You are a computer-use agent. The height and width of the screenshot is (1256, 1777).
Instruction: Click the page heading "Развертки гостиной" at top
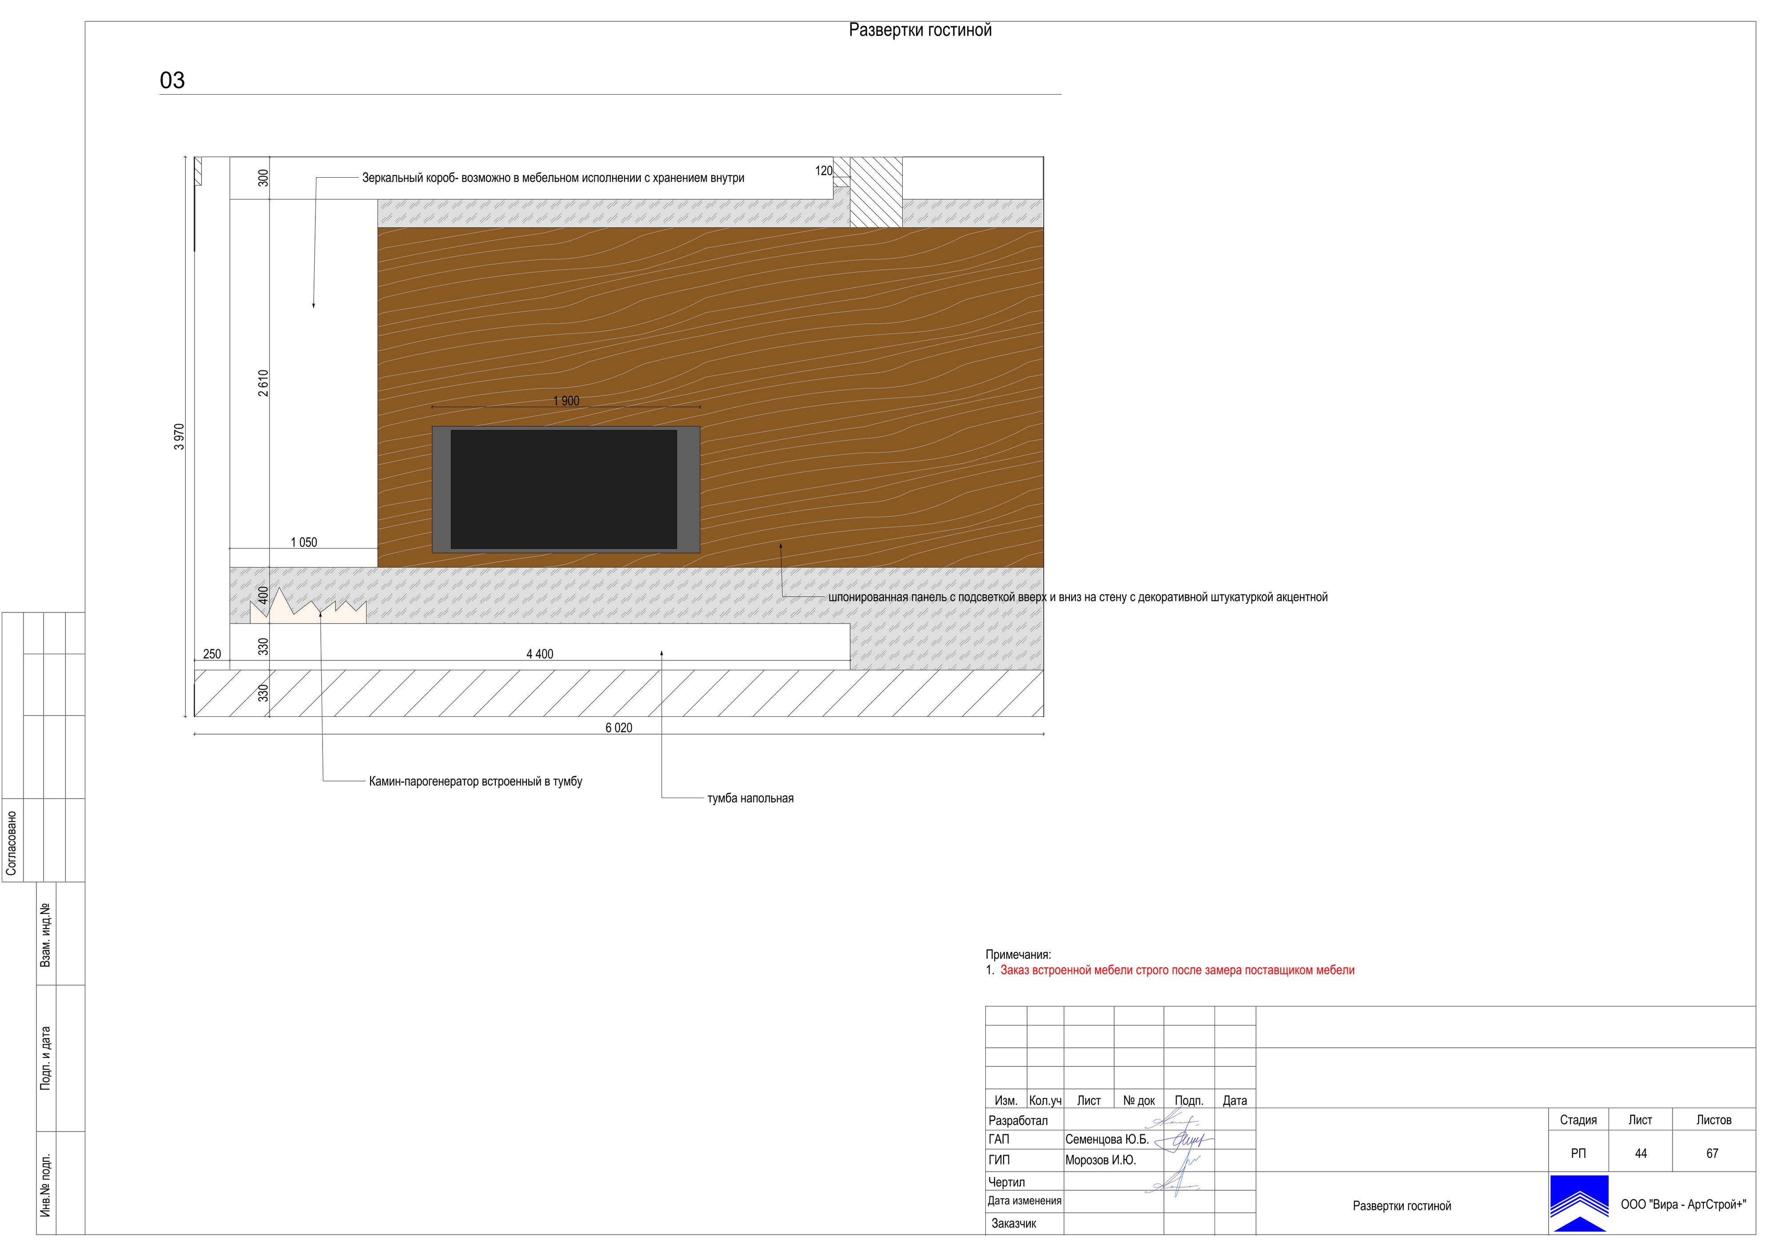coord(920,30)
